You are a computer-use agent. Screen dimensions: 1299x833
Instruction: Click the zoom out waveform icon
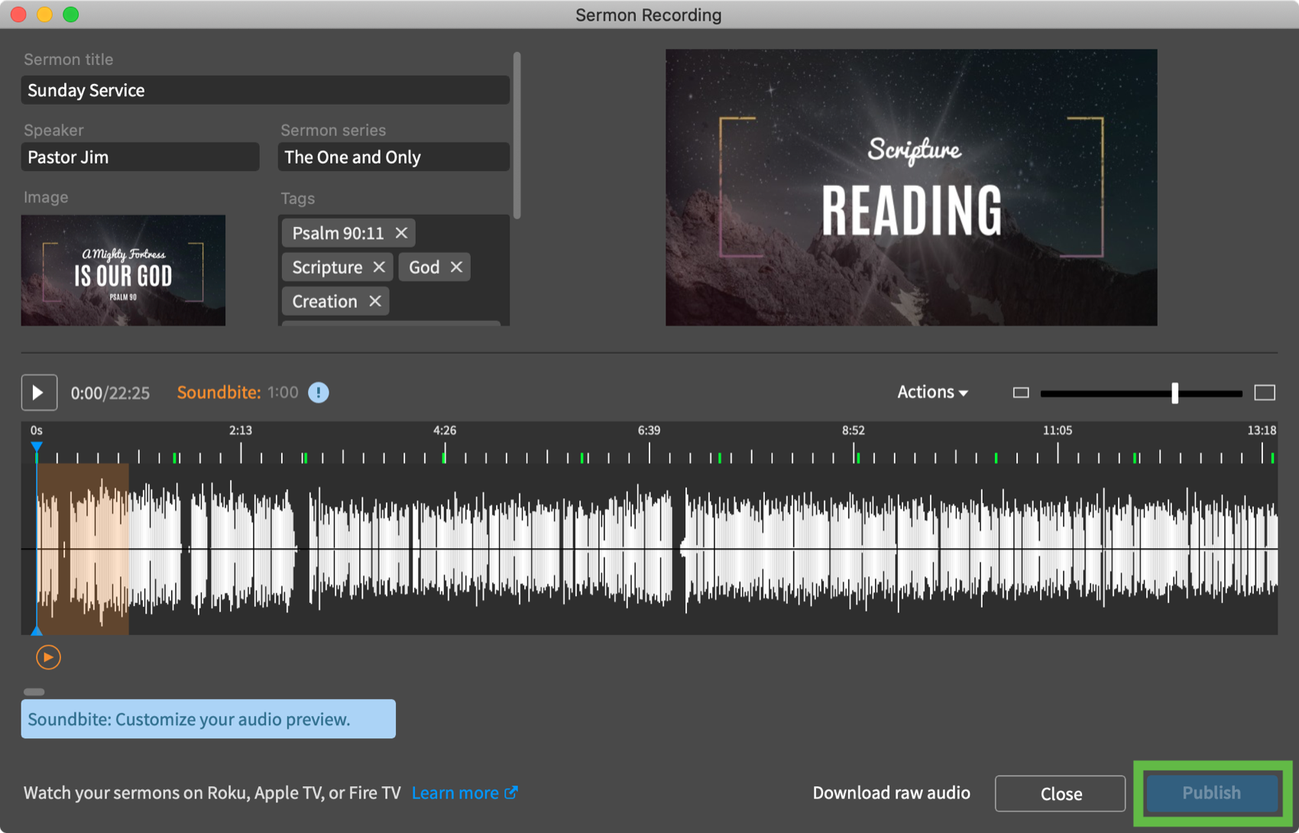pyautogui.click(x=1021, y=393)
